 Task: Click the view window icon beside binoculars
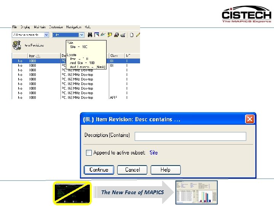[x=96, y=35]
